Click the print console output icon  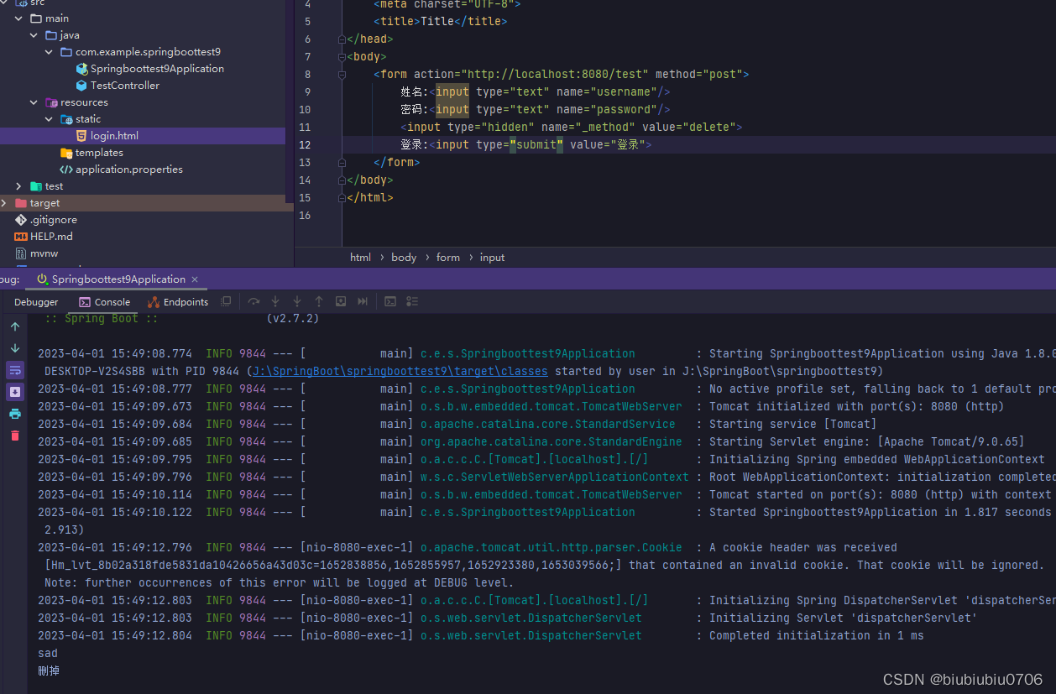click(x=15, y=413)
